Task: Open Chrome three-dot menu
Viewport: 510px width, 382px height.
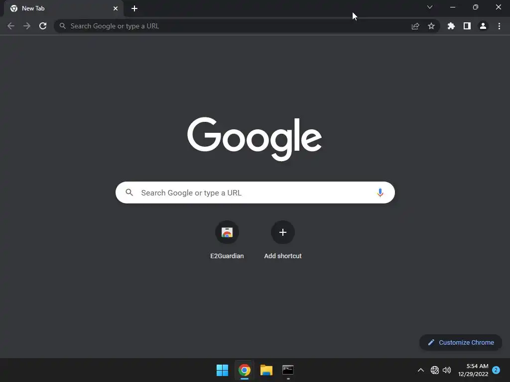Action: coord(499,26)
